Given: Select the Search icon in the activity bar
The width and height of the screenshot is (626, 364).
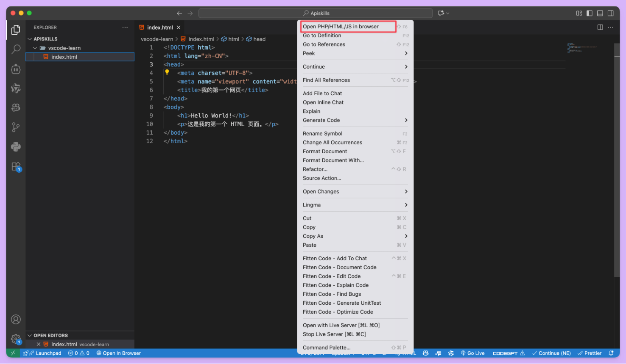Looking at the screenshot, I should click(x=16, y=50).
